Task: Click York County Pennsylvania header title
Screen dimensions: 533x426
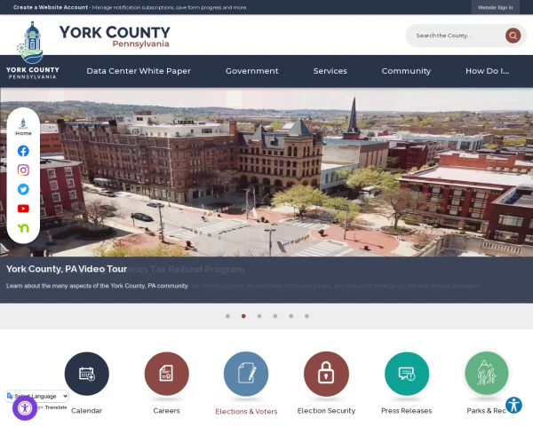Action: tap(115, 36)
